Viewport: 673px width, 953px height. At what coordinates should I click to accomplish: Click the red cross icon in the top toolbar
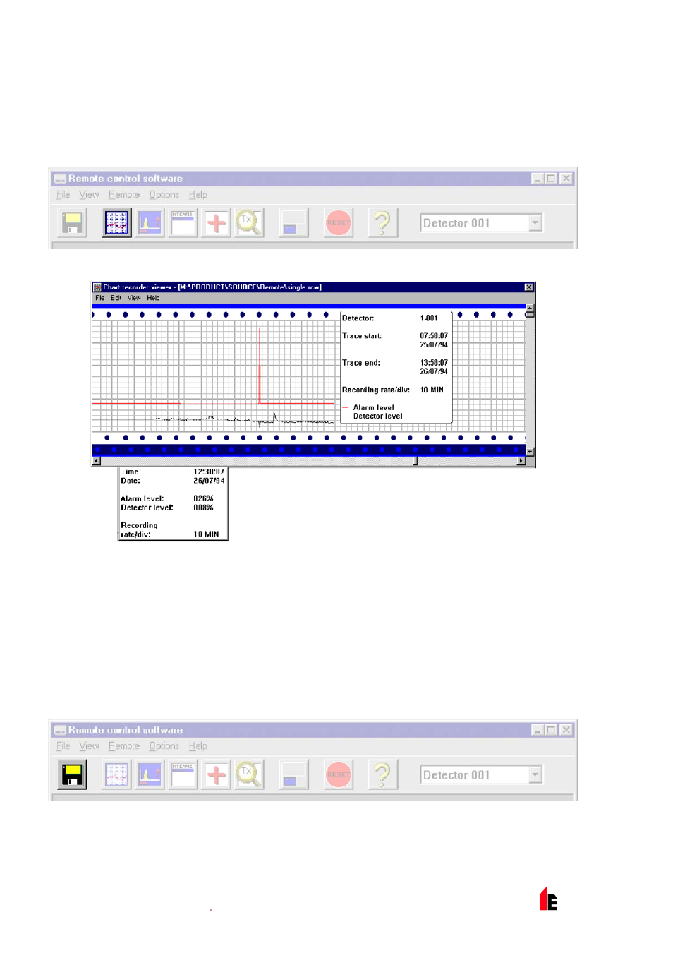[217, 223]
